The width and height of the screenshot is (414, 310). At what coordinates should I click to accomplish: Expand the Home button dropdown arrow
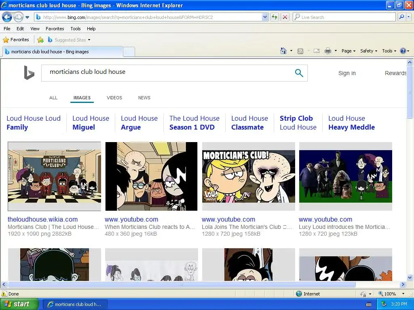pyautogui.click(x=291, y=51)
